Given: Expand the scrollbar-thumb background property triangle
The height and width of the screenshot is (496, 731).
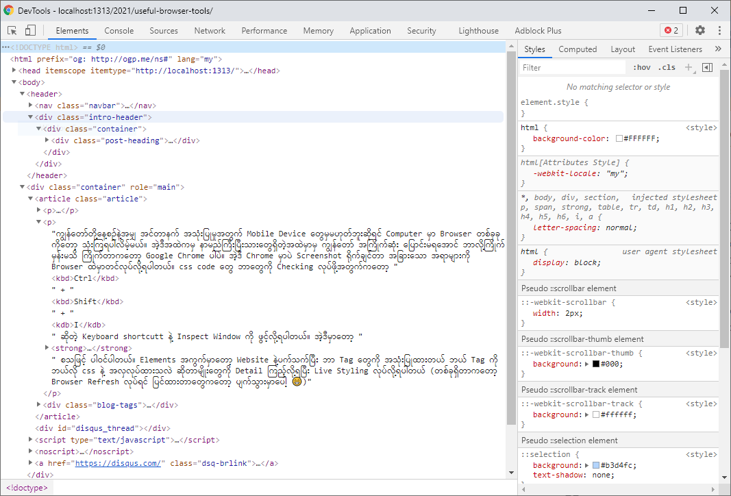Looking at the screenshot, I should click(587, 364).
